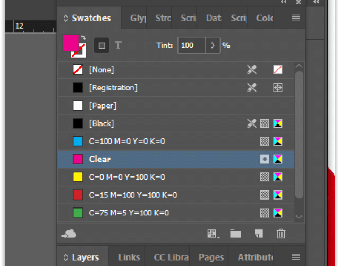Open the Swatches panel hamburger menu
339x266 pixels.
coord(296,18)
